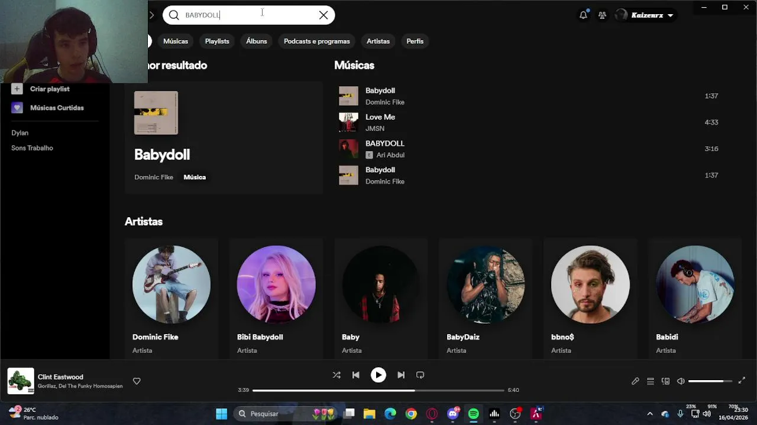757x425 pixels.
Task: Show hidden system tray icons
Action: 649,414
